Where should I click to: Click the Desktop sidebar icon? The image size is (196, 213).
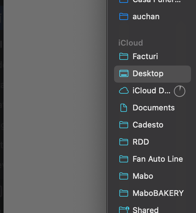(x=124, y=73)
